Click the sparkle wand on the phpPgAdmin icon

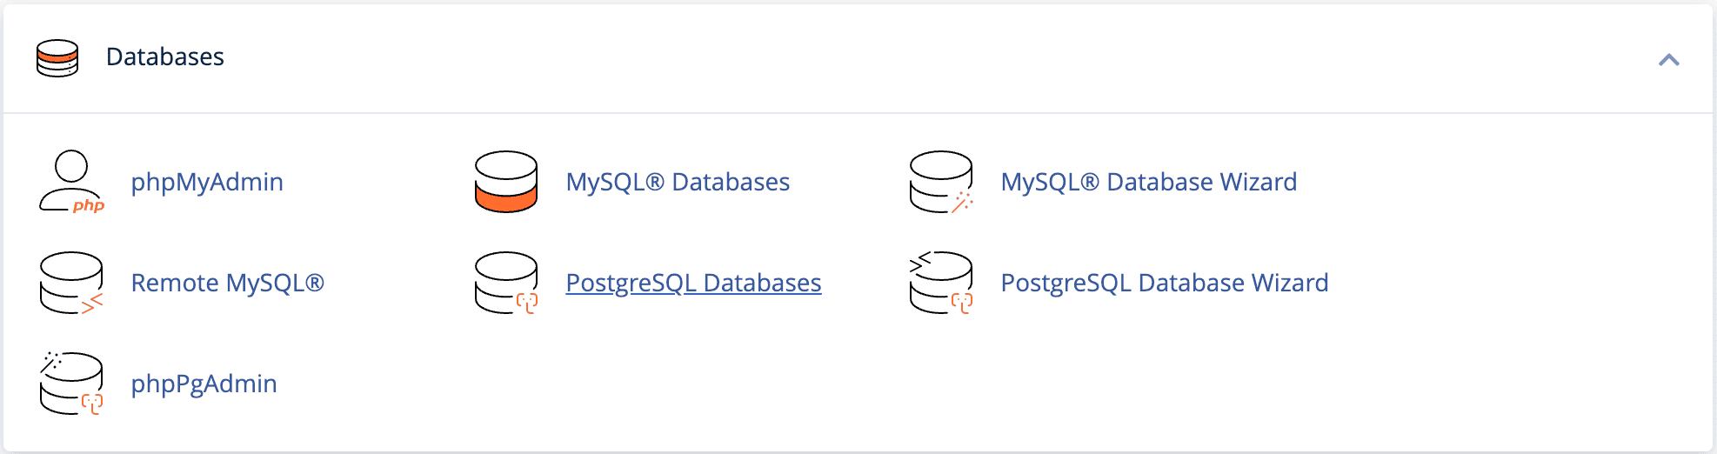[51, 361]
